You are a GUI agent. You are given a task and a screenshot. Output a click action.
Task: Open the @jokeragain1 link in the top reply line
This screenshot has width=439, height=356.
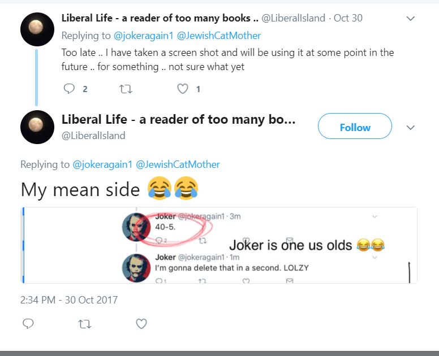click(143, 36)
